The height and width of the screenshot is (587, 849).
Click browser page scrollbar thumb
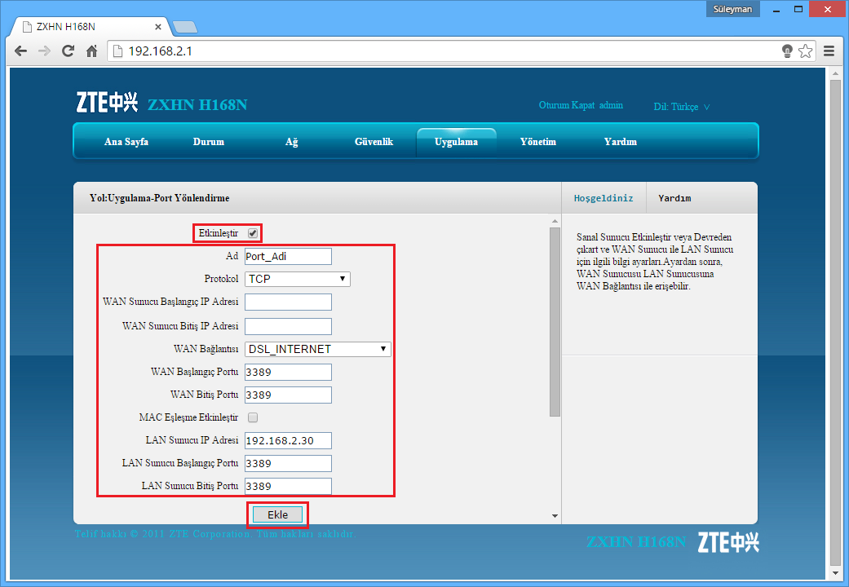point(835,323)
